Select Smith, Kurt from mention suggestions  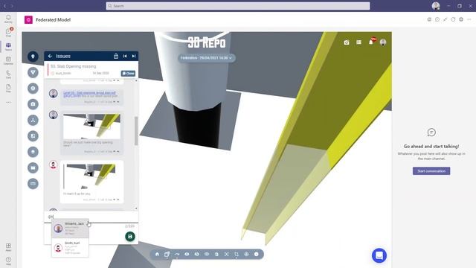click(x=70, y=248)
